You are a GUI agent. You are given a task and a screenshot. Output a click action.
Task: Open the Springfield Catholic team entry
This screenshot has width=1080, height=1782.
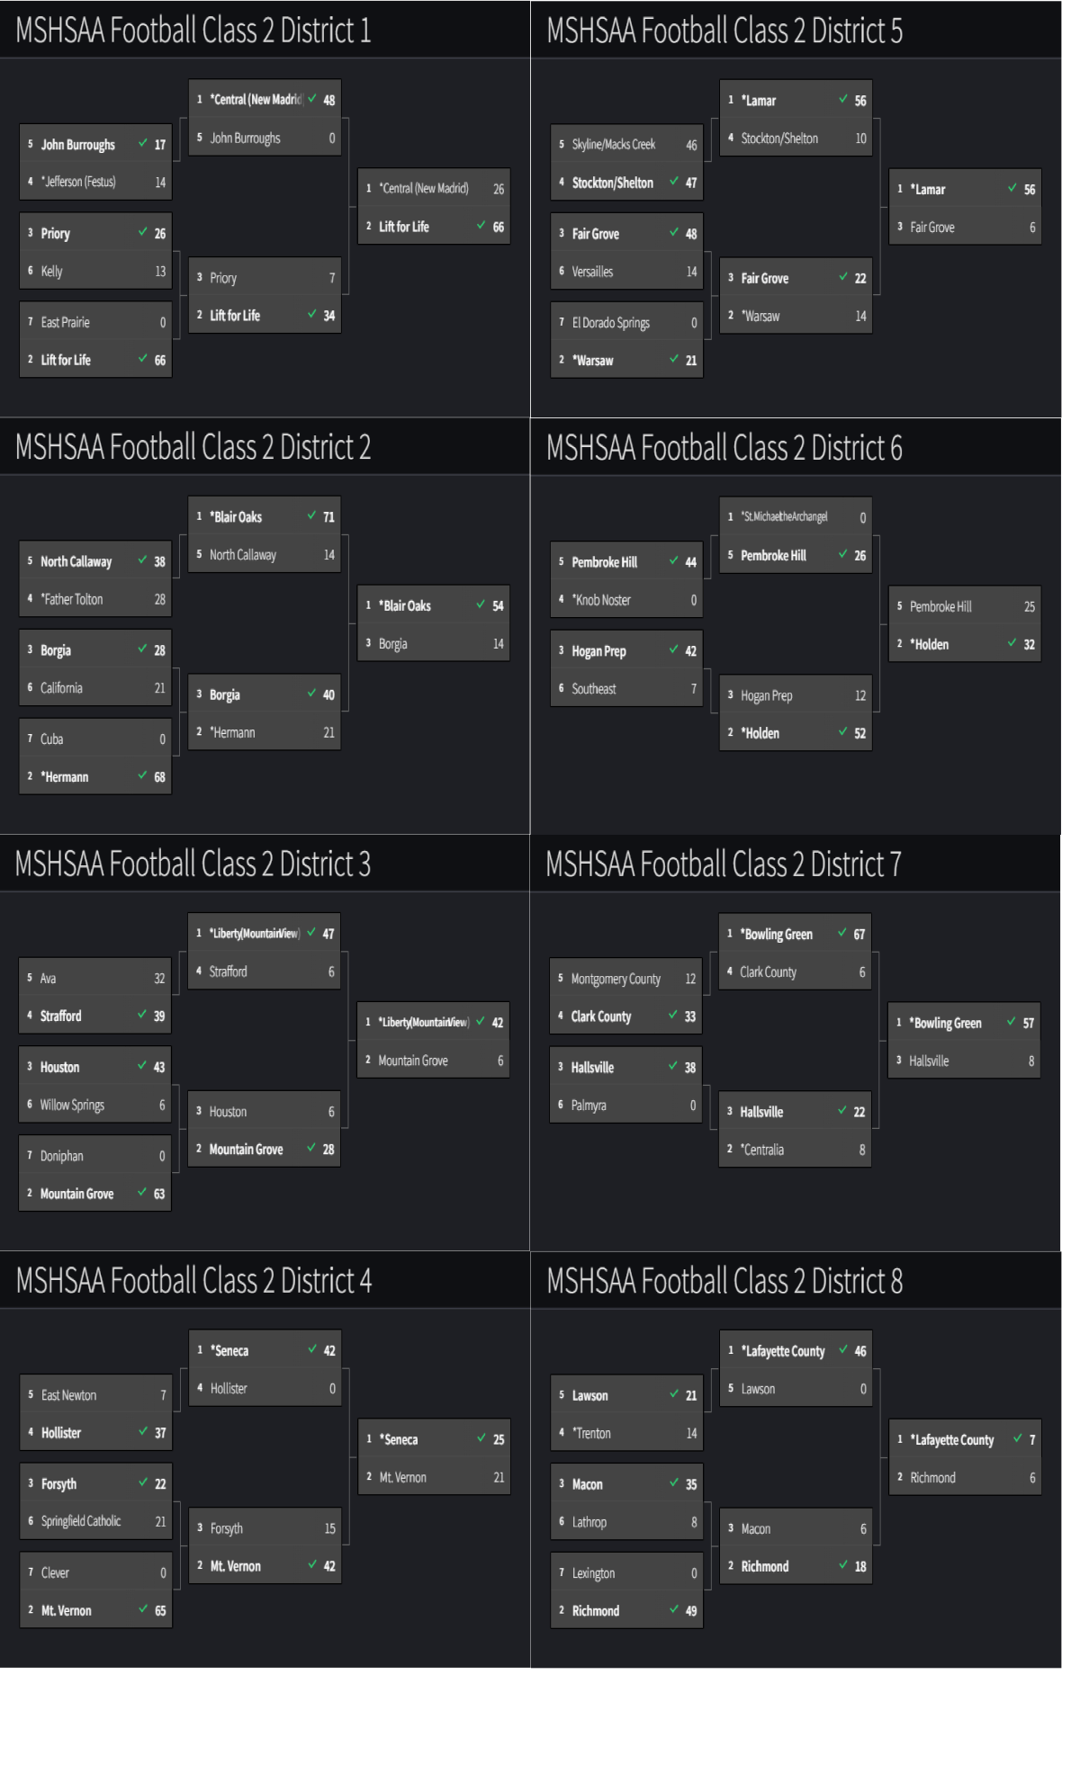tap(95, 1521)
